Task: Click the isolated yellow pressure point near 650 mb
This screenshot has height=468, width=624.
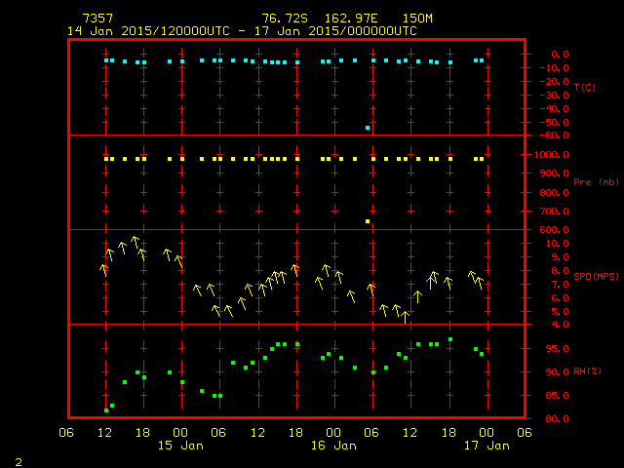Action: tap(368, 221)
